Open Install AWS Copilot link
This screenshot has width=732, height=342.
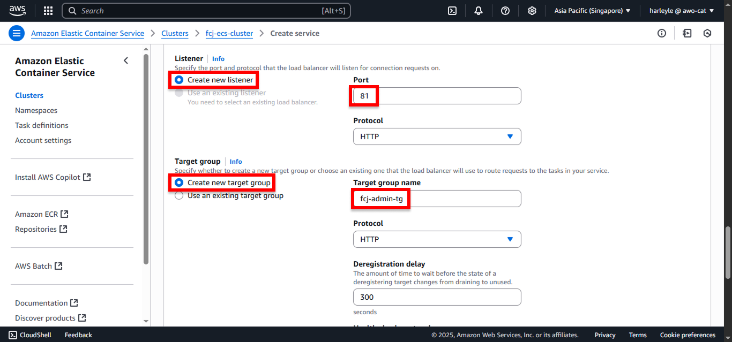point(48,177)
